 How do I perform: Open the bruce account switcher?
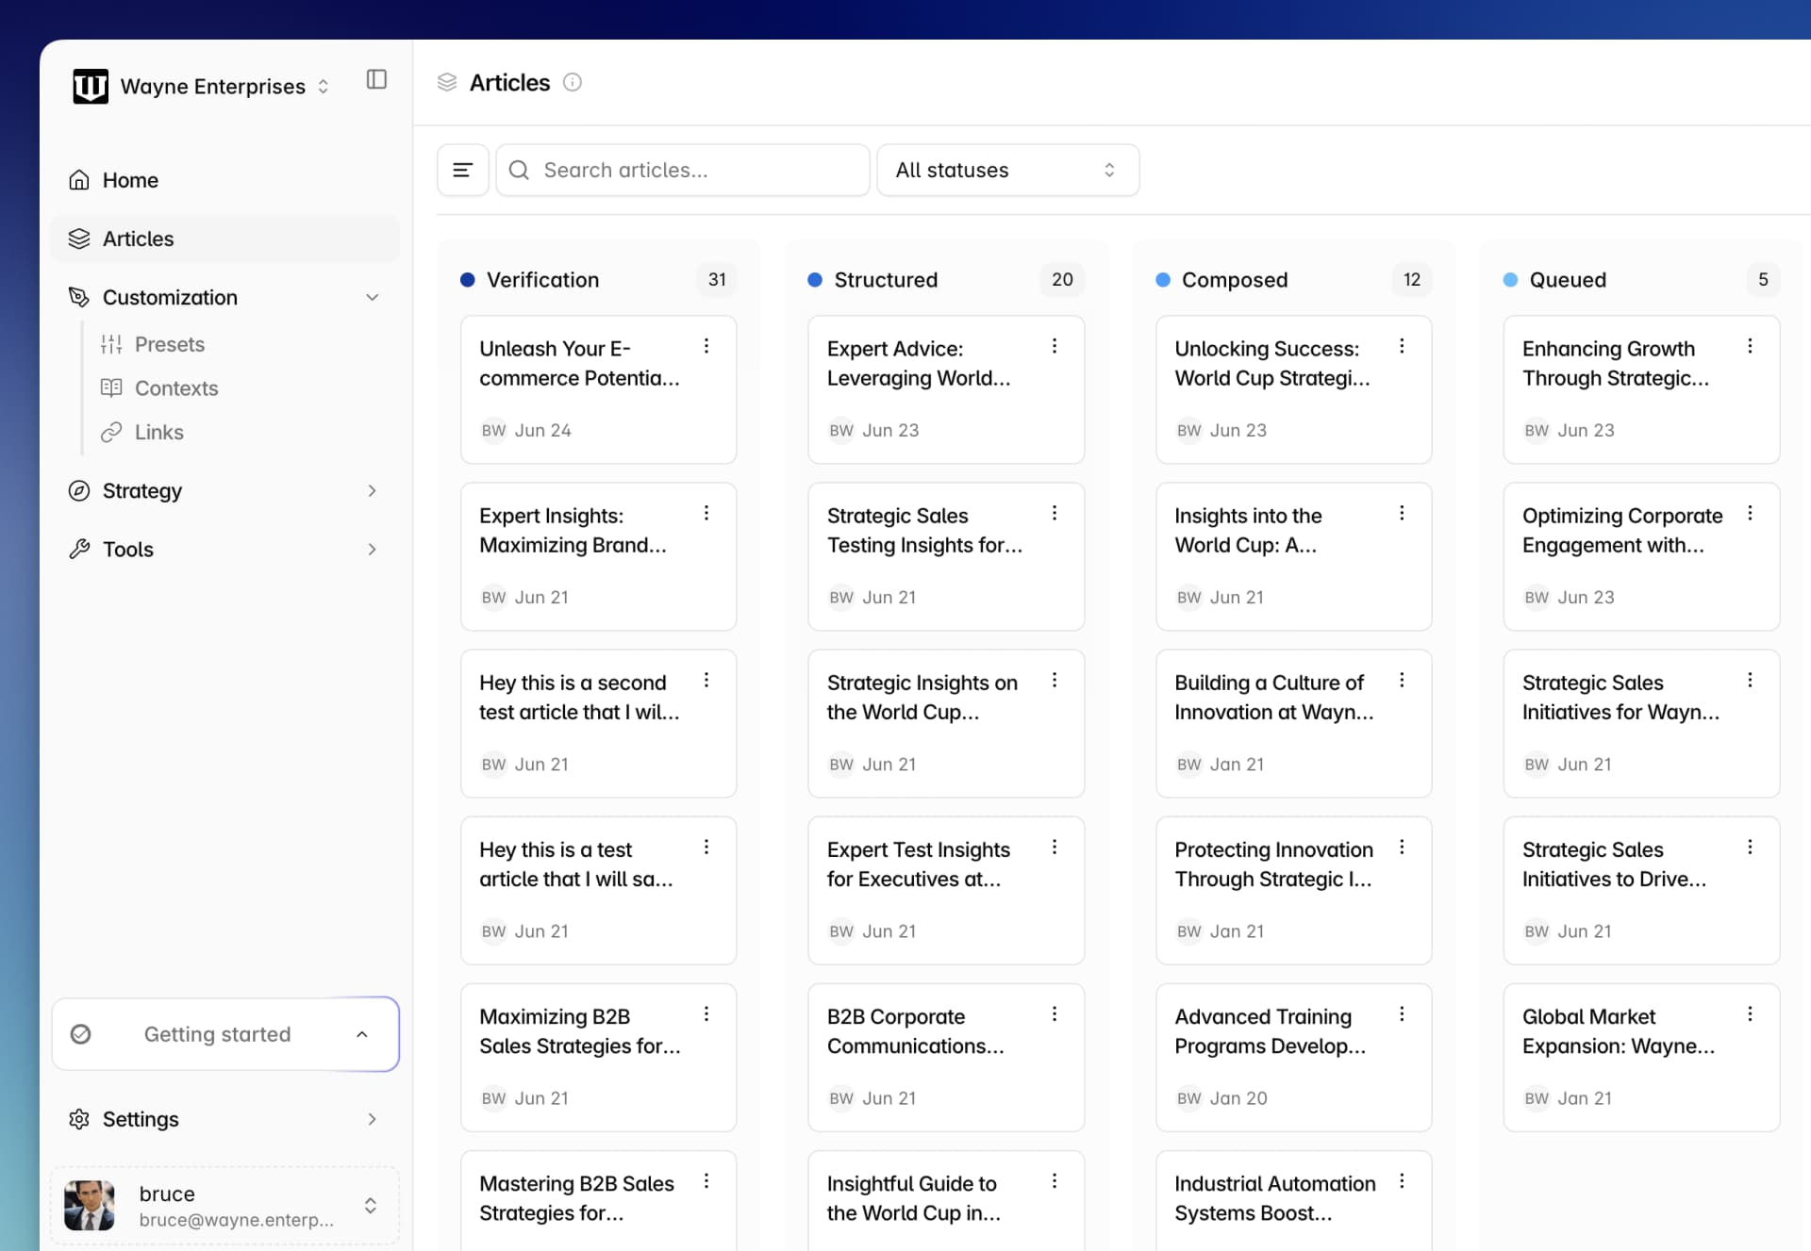coord(370,1206)
